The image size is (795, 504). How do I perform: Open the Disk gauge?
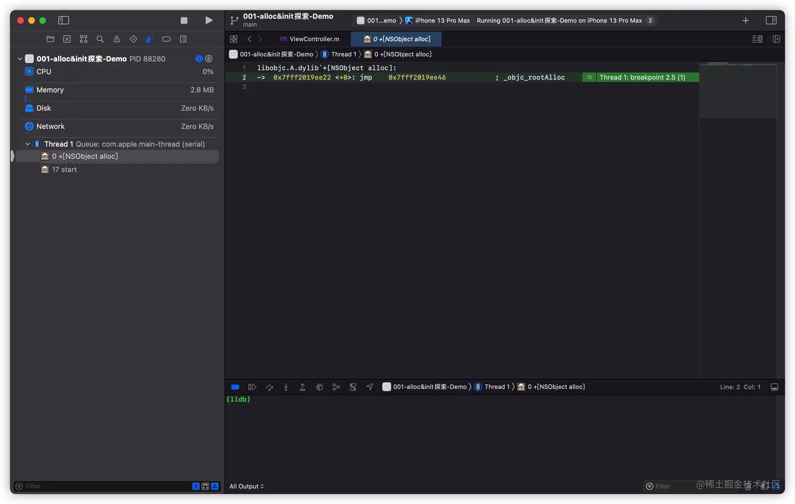pyautogui.click(x=119, y=108)
